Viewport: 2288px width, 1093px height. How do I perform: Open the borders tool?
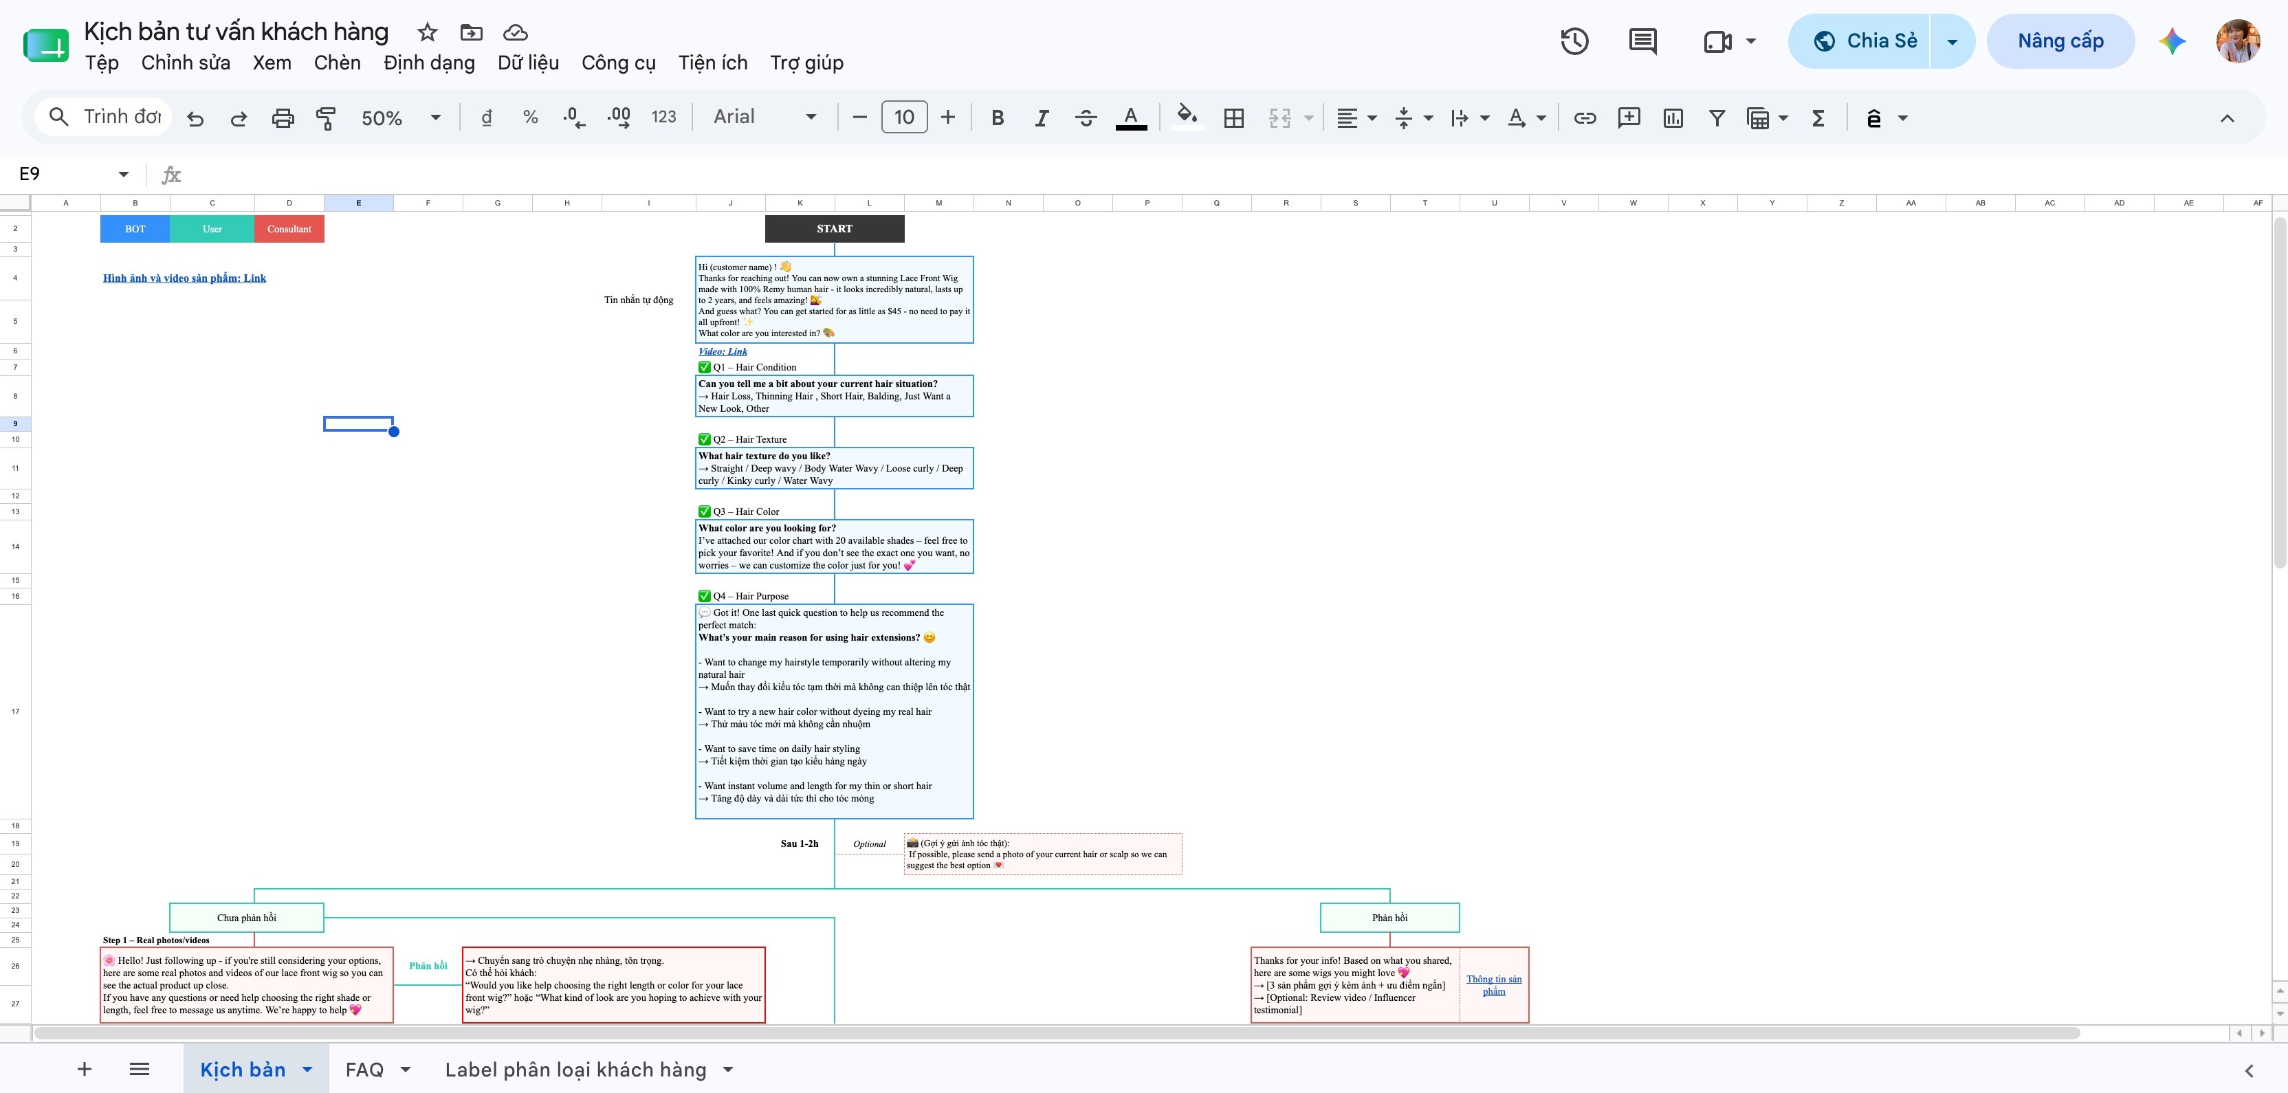click(x=1233, y=118)
